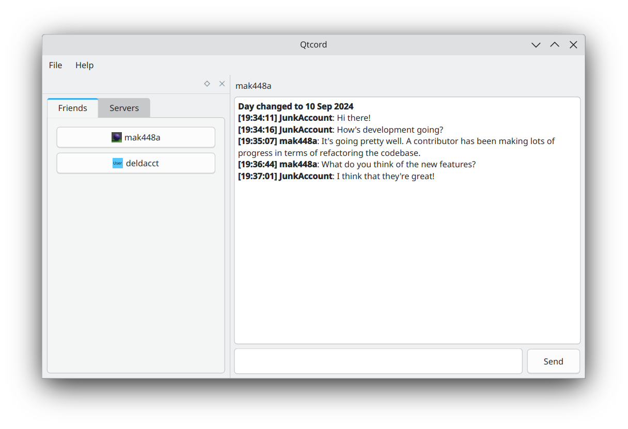
Task: Click the Send button
Action: tap(553, 361)
